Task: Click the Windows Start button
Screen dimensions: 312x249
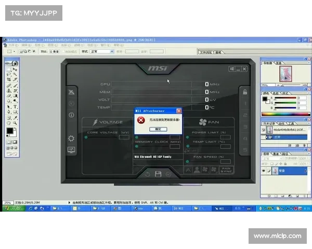Action: pos(14,209)
